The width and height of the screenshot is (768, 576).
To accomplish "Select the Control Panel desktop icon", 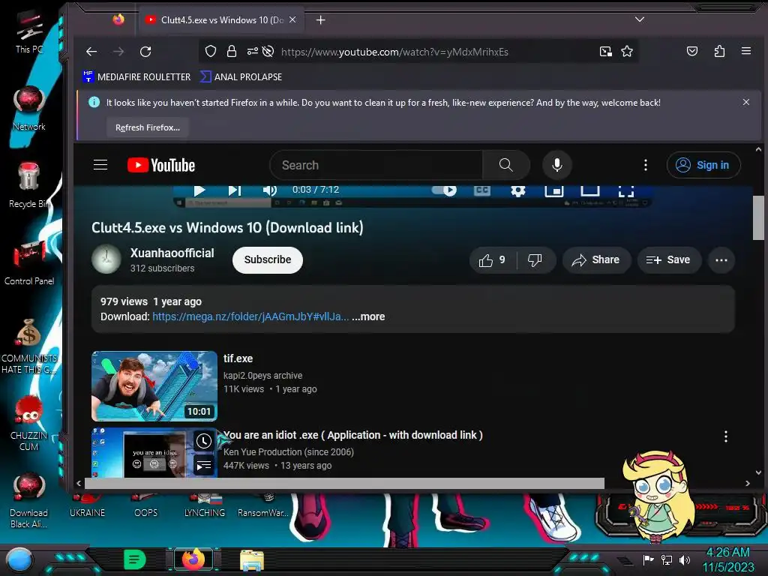I will 29,263.
